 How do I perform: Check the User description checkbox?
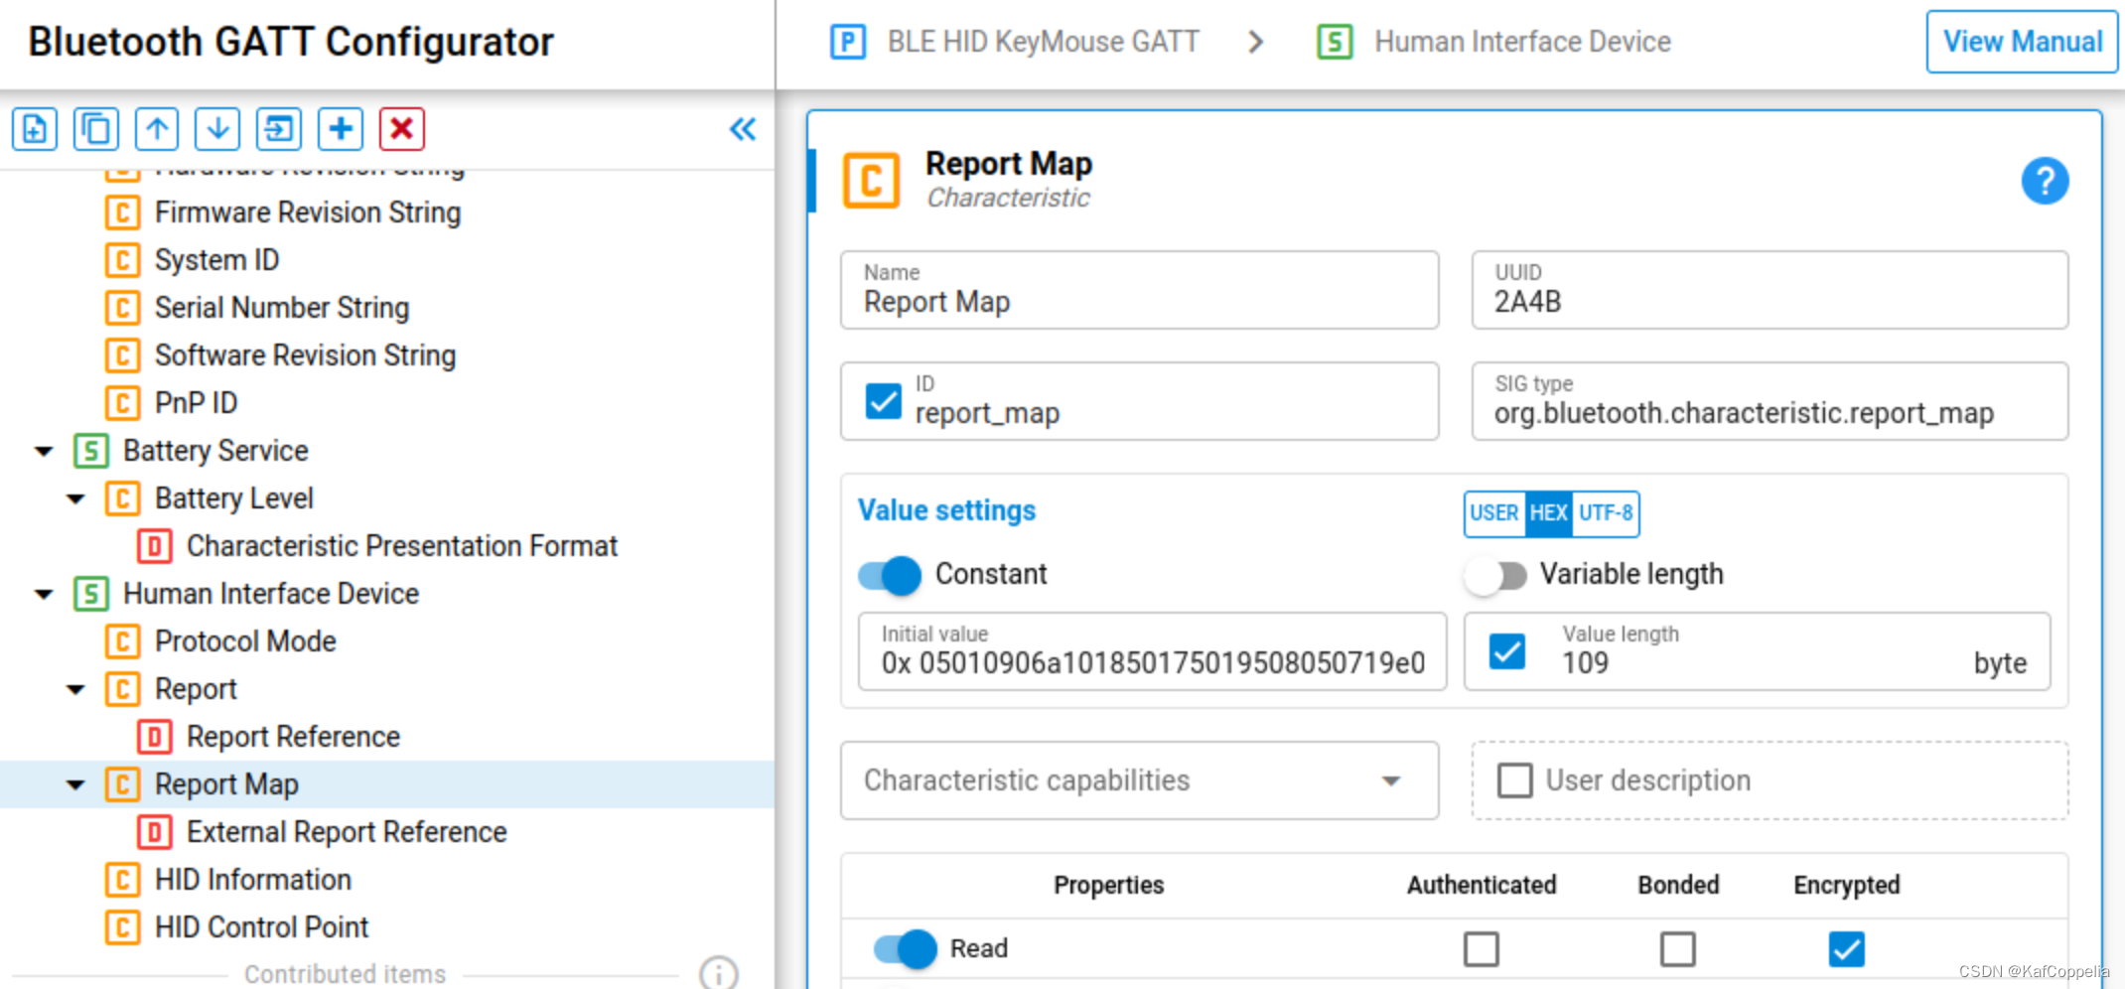[1514, 780]
